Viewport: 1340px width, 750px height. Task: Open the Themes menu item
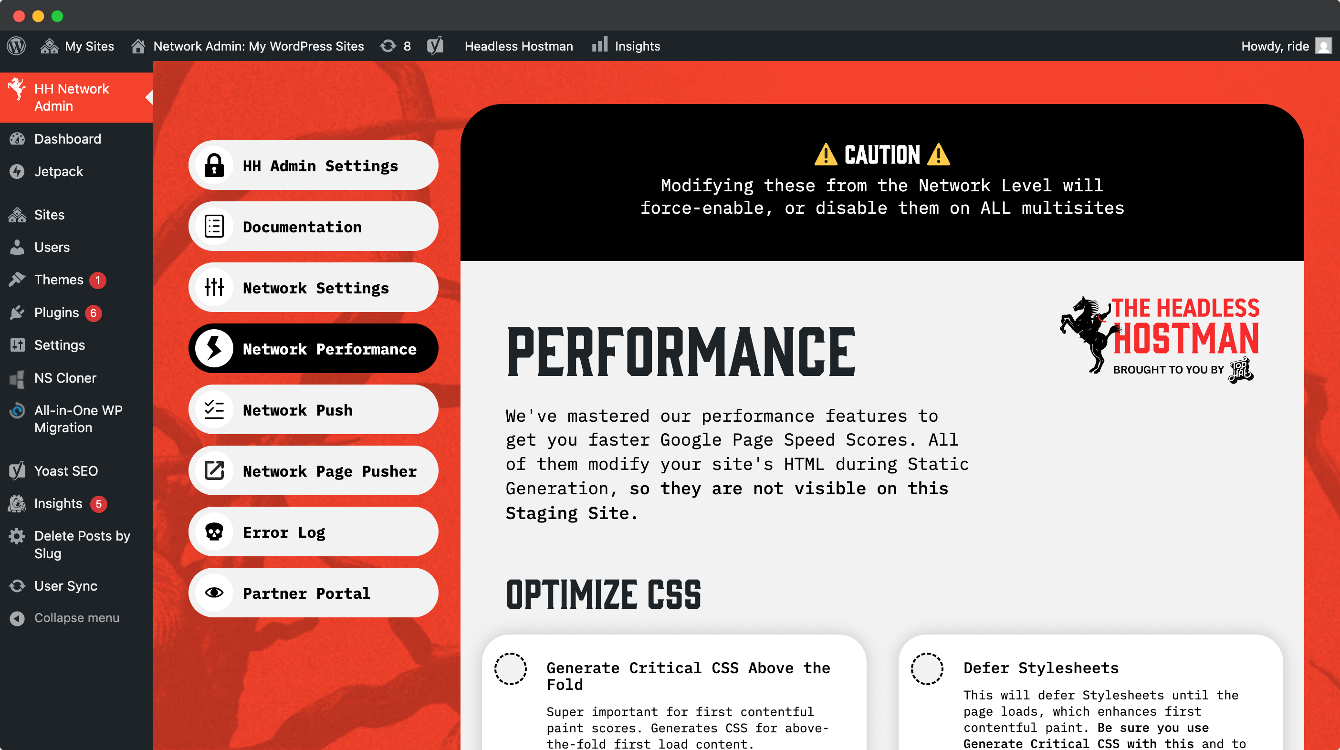(58, 280)
